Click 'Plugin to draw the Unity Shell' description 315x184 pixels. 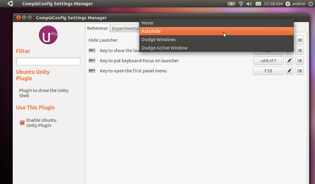pyautogui.click(x=44, y=93)
